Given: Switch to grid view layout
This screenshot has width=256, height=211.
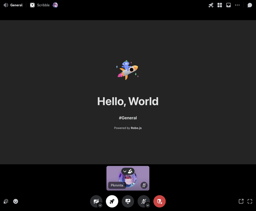Looking at the screenshot, I should point(220,5).
